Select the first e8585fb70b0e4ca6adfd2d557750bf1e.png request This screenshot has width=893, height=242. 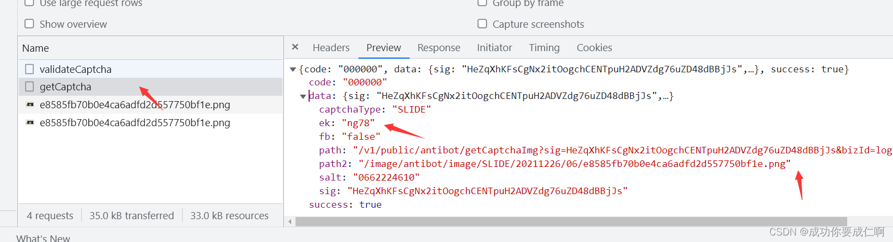click(150, 104)
